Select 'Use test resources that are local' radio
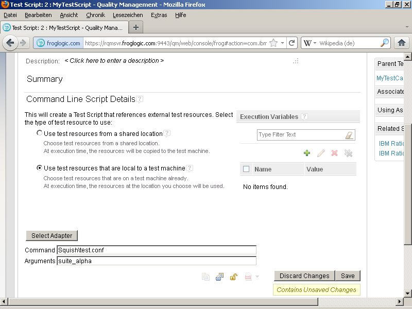This screenshot has width=412, height=309. tap(39, 168)
